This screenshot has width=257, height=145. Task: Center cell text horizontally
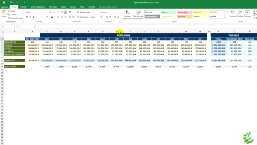point(62,17)
